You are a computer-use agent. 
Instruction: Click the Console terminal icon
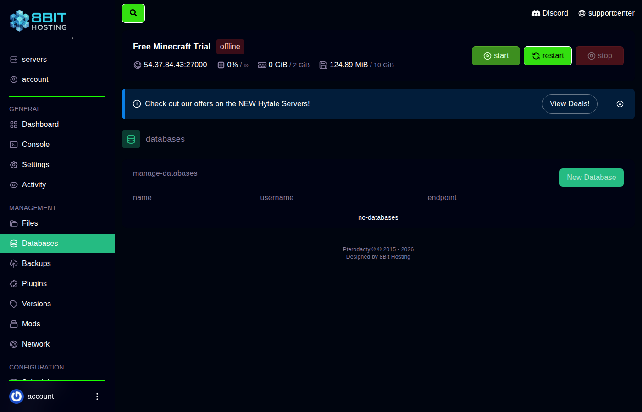[14, 145]
